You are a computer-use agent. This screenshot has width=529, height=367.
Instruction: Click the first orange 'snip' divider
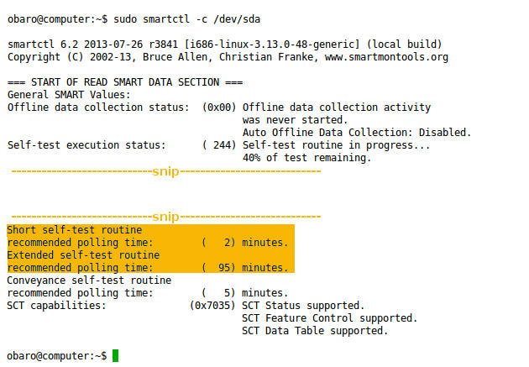[165, 171]
